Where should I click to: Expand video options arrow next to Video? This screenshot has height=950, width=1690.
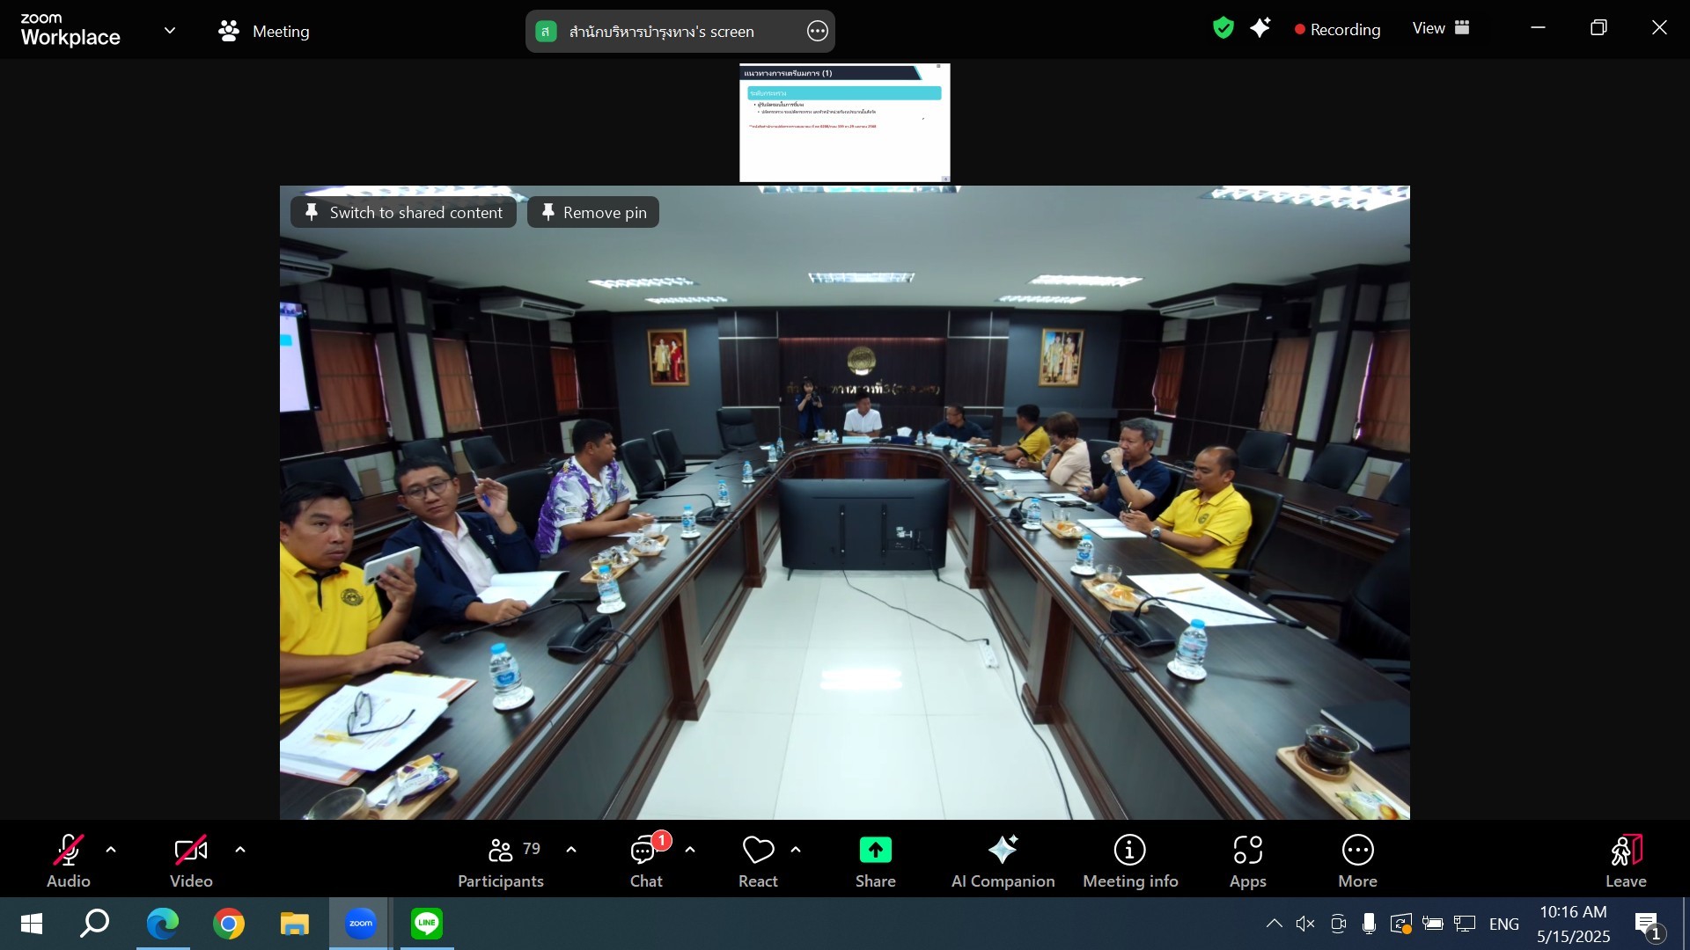[x=240, y=850]
